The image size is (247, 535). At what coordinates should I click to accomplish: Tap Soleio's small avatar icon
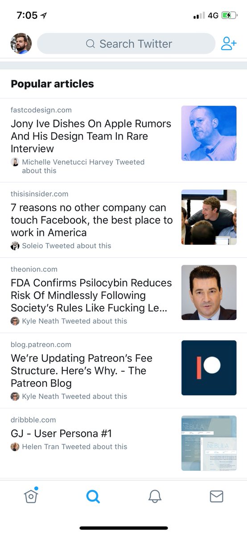(x=15, y=246)
